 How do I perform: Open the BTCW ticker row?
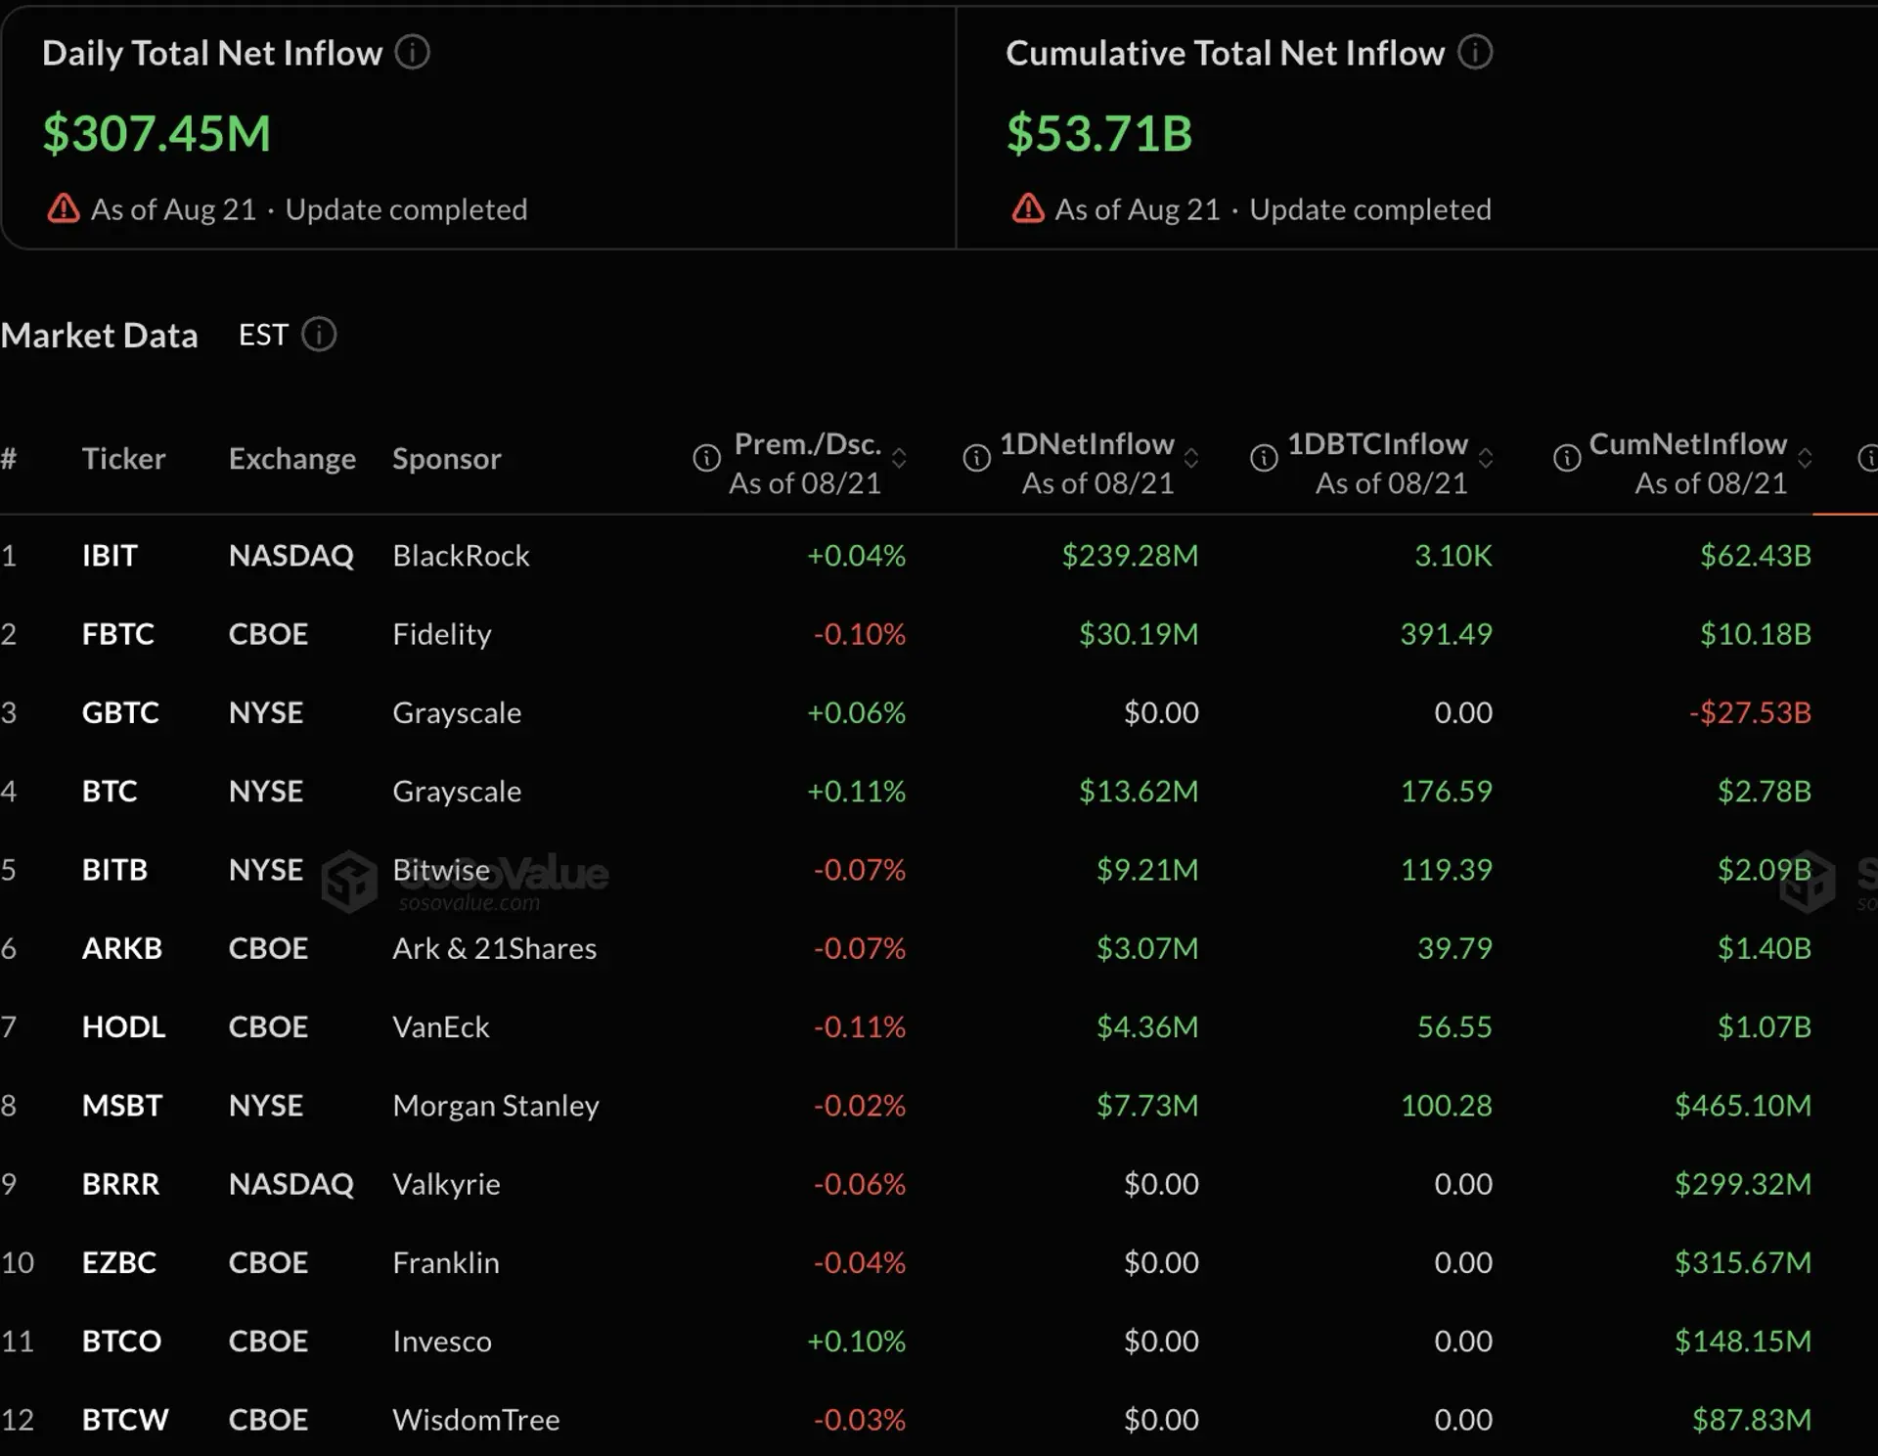pos(125,1420)
